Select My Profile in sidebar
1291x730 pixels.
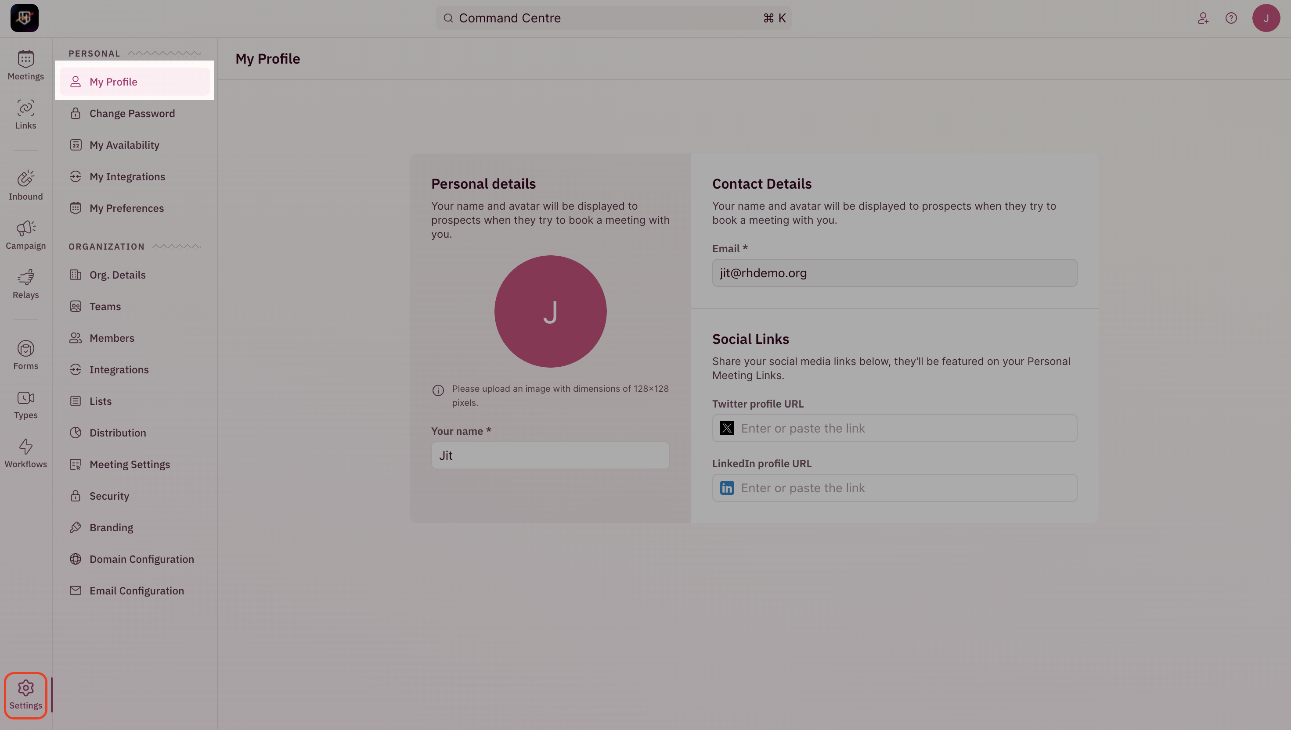(134, 82)
